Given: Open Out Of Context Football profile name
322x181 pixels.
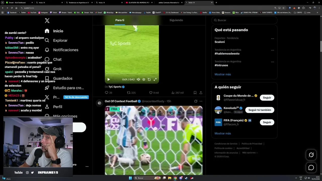Looking at the screenshot, I should click(121, 101).
